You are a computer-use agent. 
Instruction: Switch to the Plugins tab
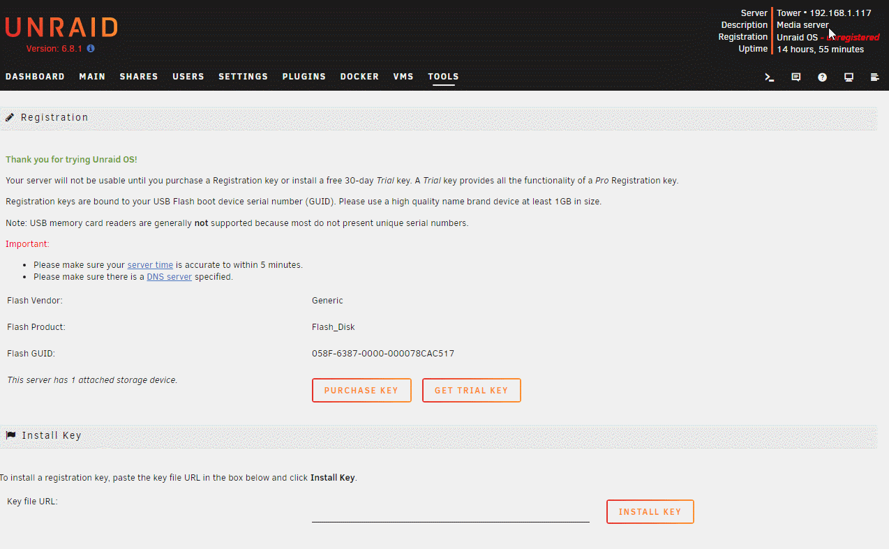click(304, 77)
